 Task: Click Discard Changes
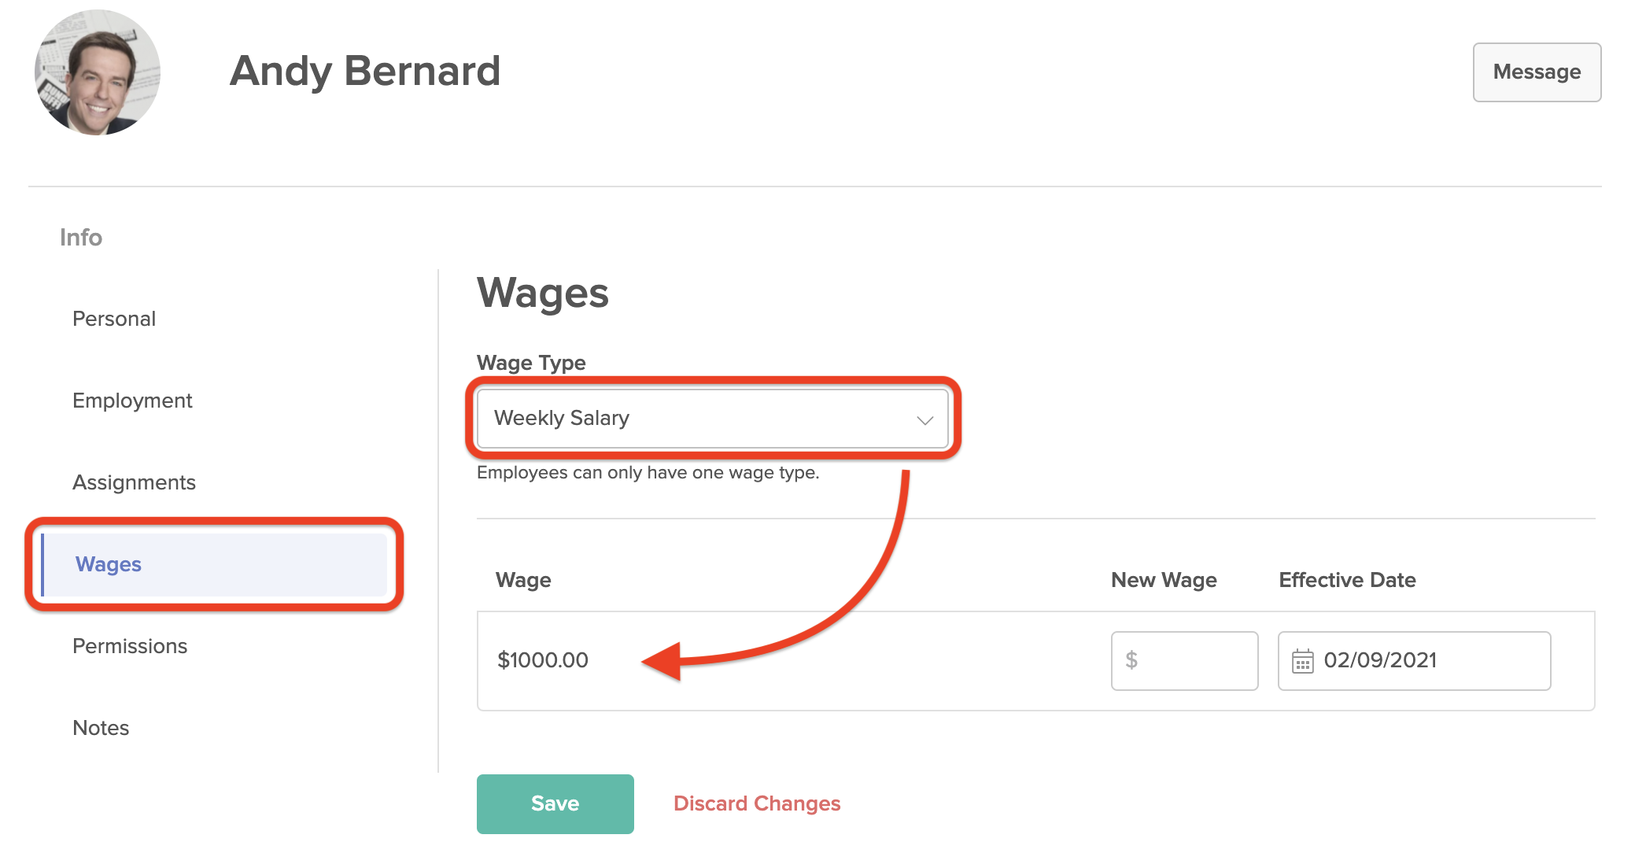coord(756,803)
